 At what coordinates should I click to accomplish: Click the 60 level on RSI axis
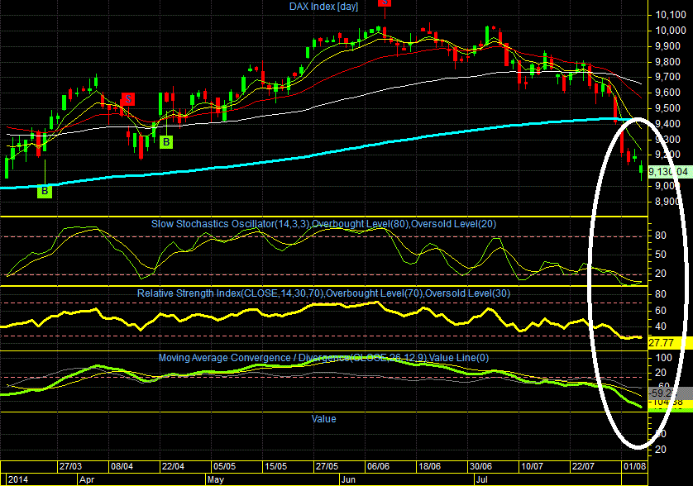coord(661,311)
